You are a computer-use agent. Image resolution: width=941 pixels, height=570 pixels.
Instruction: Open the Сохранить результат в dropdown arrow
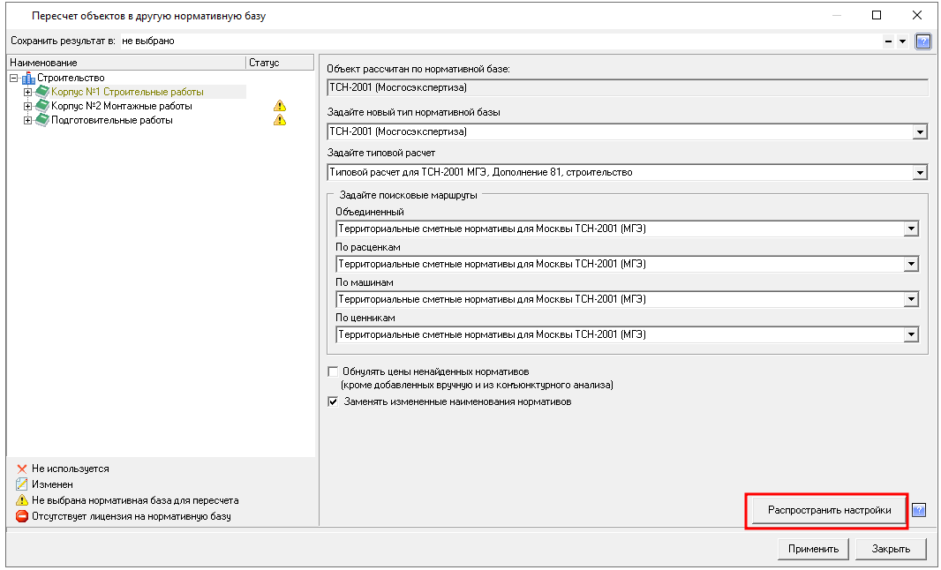[902, 41]
